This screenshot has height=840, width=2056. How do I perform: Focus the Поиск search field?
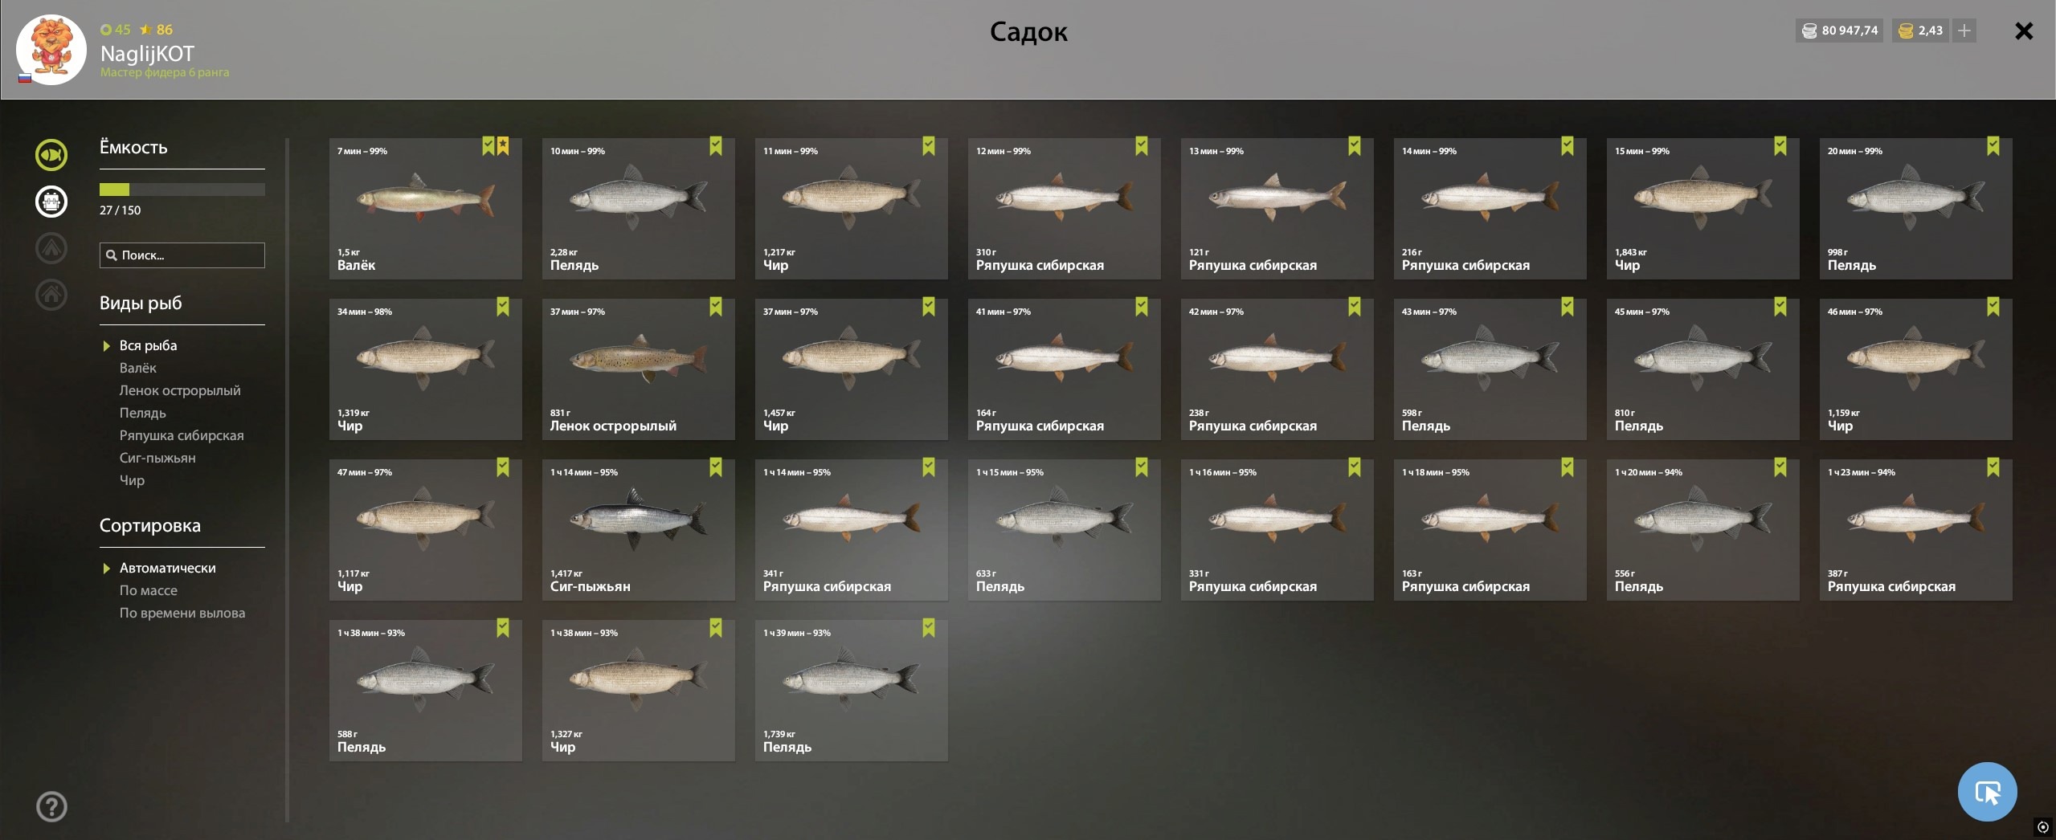(x=182, y=255)
